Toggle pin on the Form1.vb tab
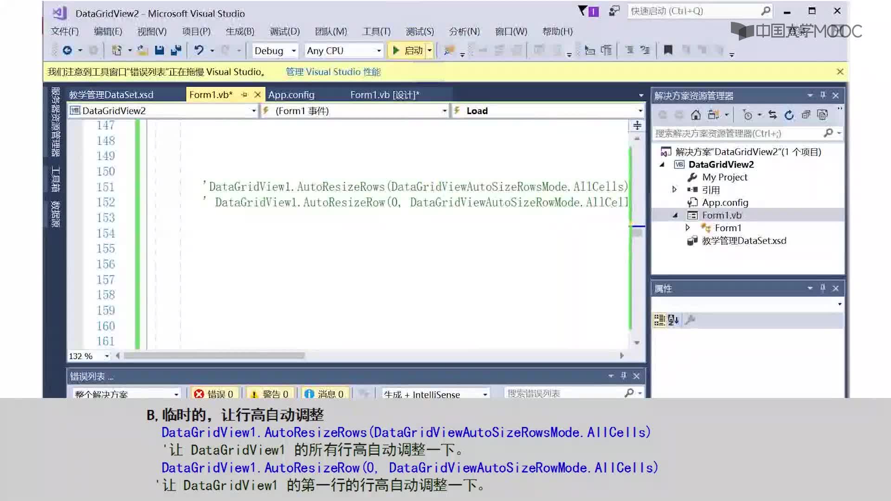Viewport: 891px width, 501px height. pyautogui.click(x=244, y=95)
